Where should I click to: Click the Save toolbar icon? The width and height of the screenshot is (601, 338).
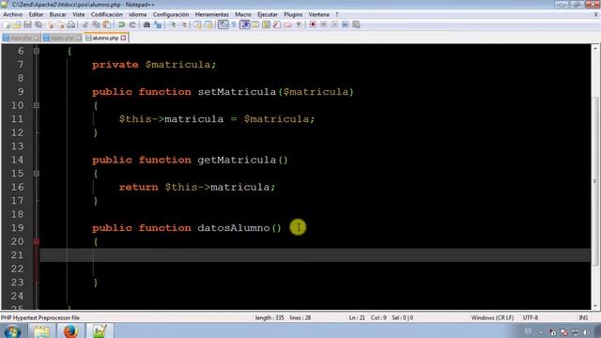(x=27, y=25)
